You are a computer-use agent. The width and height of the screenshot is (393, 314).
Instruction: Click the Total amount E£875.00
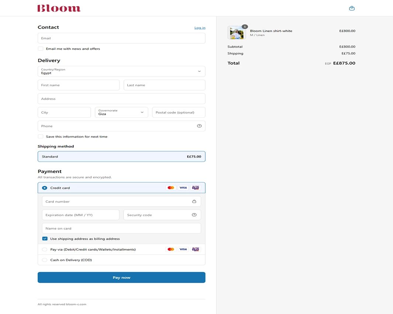pyautogui.click(x=344, y=63)
